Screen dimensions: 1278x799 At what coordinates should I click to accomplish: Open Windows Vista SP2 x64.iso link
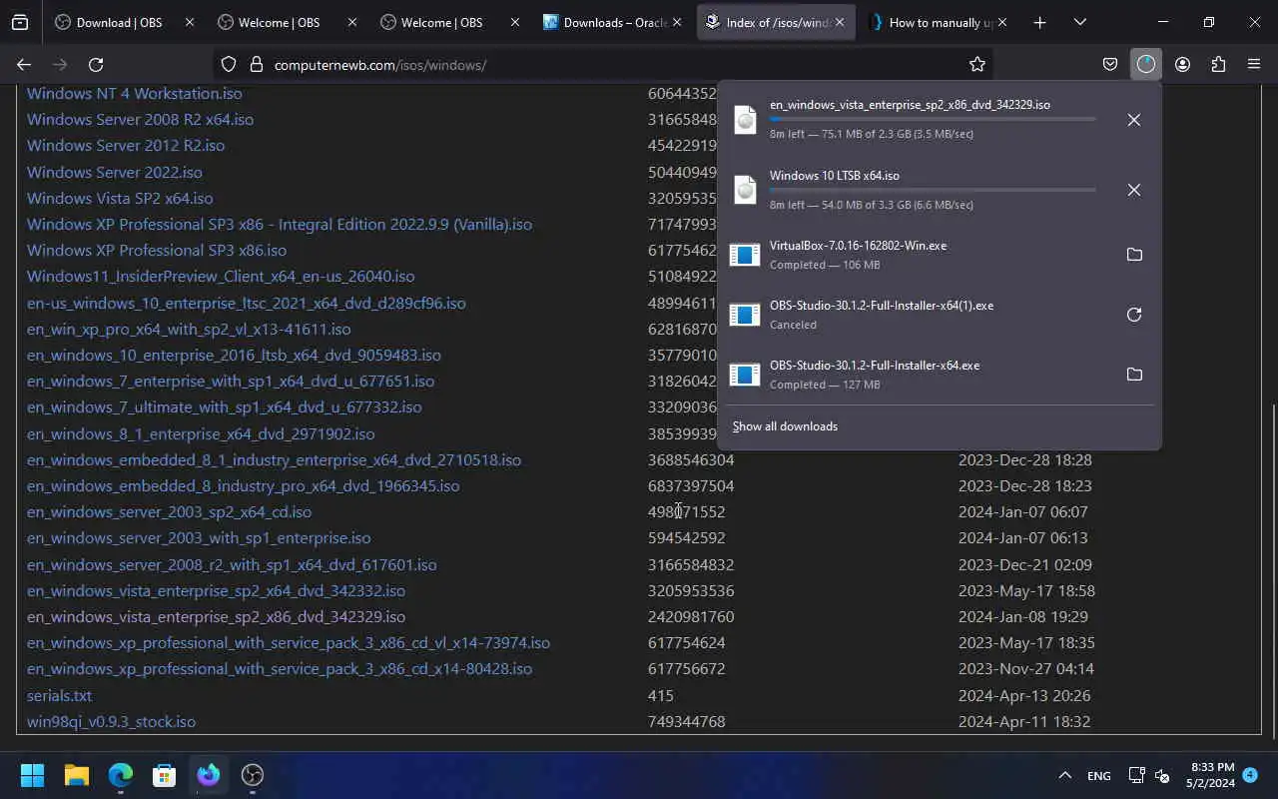click(x=120, y=198)
